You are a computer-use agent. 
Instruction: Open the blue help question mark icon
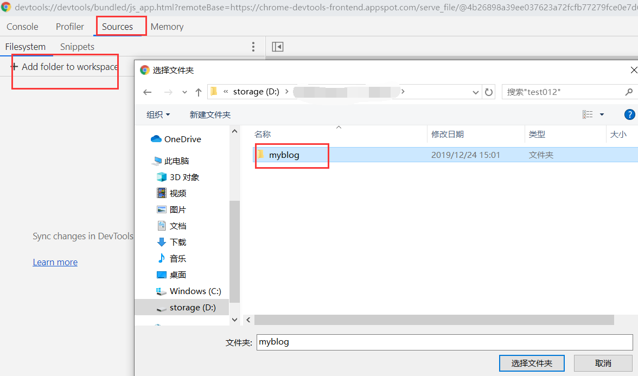(629, 114)
